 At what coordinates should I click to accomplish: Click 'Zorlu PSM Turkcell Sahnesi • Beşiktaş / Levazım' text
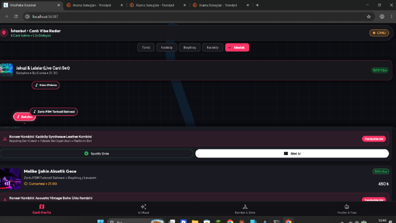tap(60, 177)
